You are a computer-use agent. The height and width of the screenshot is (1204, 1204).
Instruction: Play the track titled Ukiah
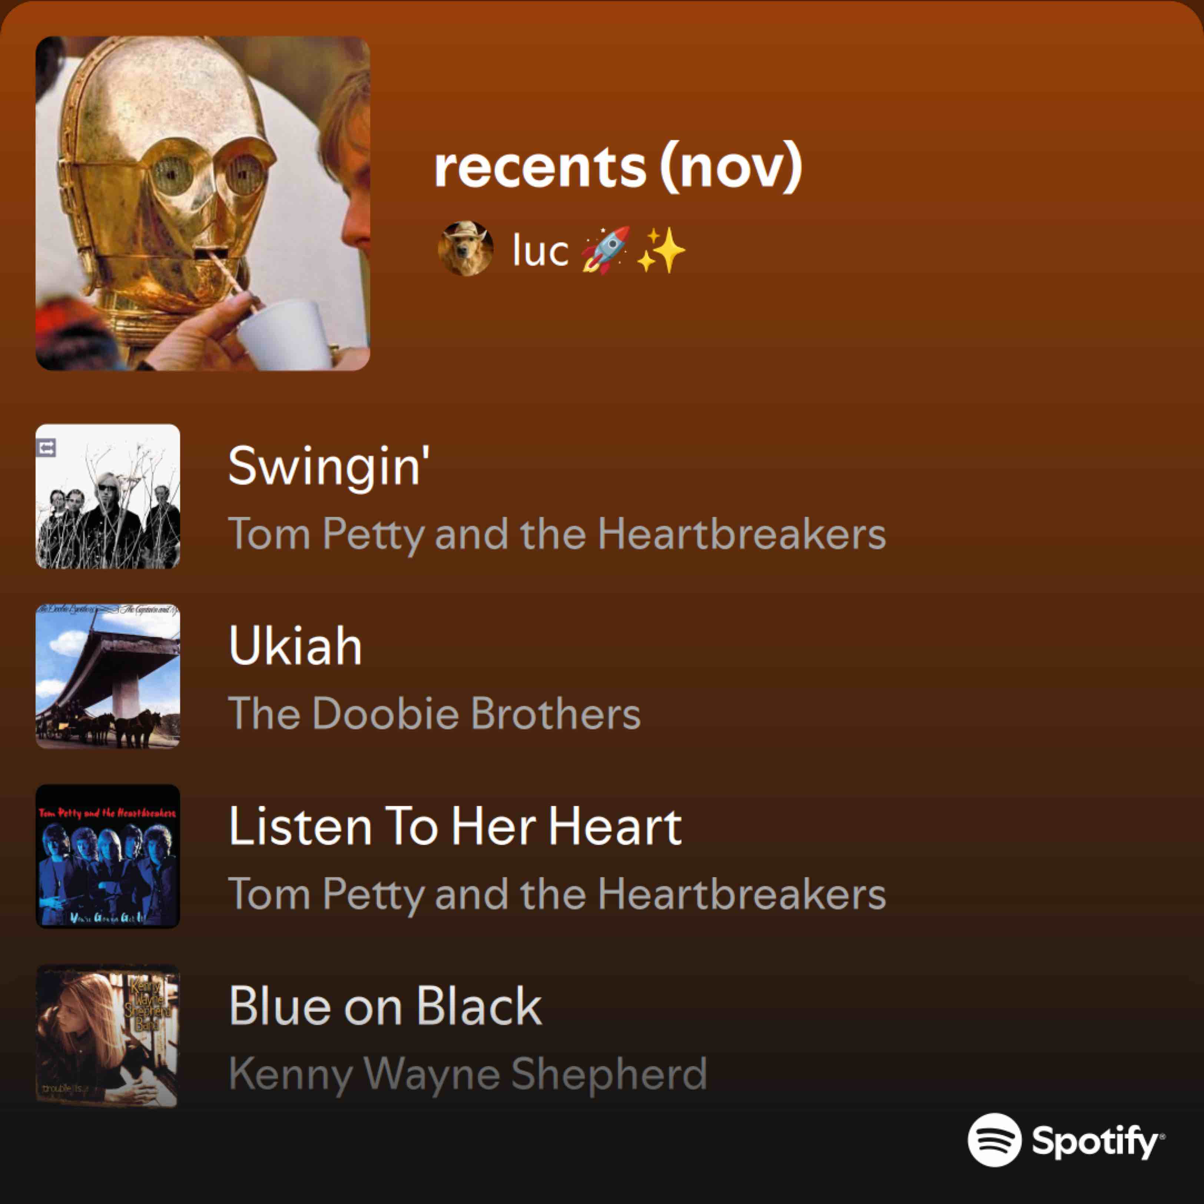click(295, 646)
